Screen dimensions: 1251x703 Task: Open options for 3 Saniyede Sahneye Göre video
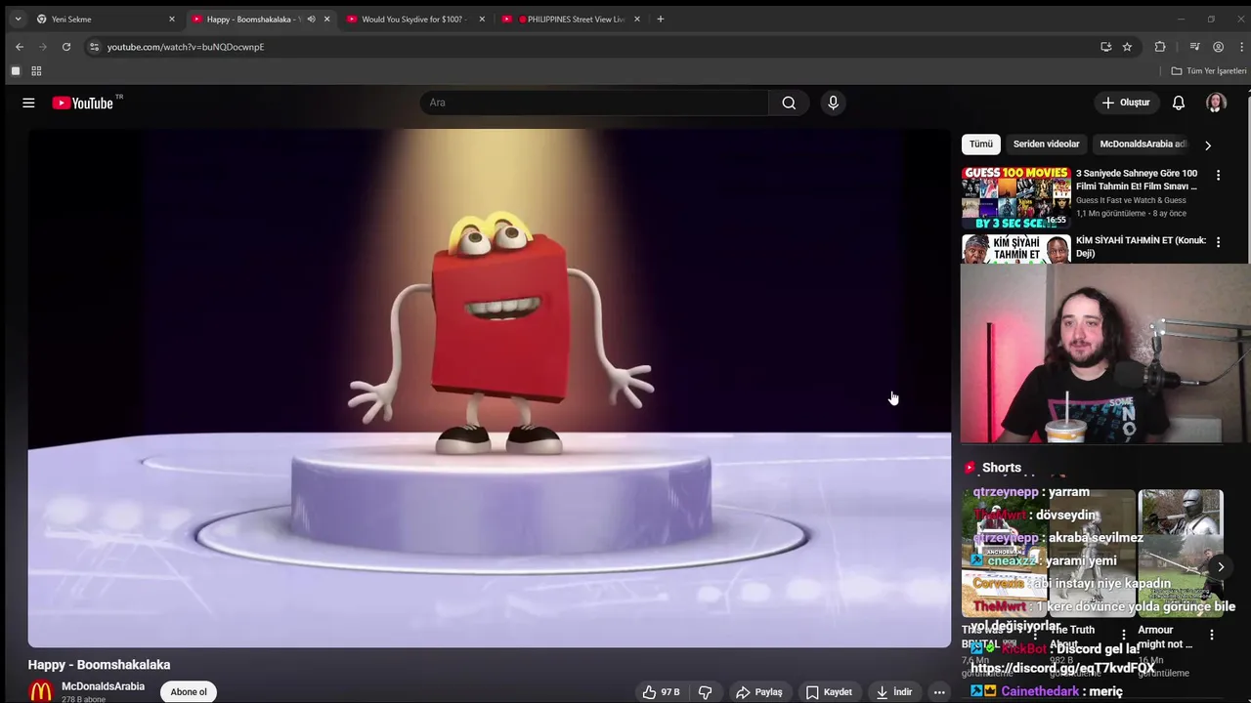1218,175
